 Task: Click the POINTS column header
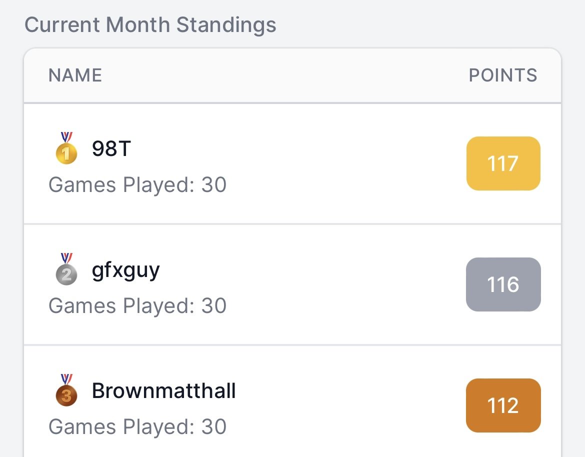(x=503, y=75)
